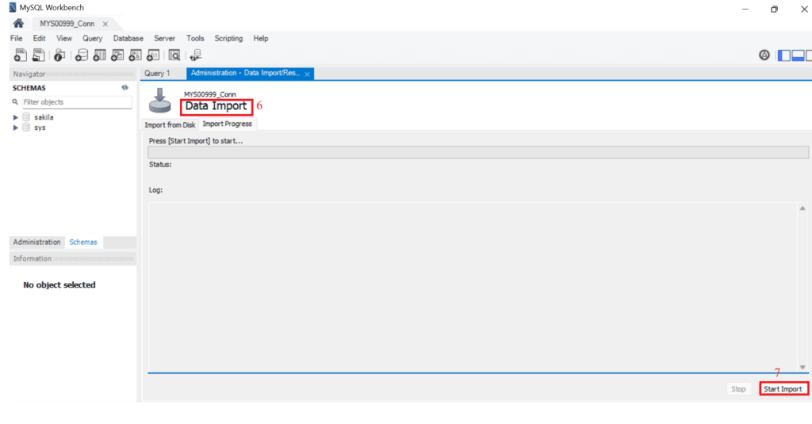The width and height of the screenshot is (812, 424).
Task: Click the log scrollbar down arrow
Action: (x=802, y=367)
